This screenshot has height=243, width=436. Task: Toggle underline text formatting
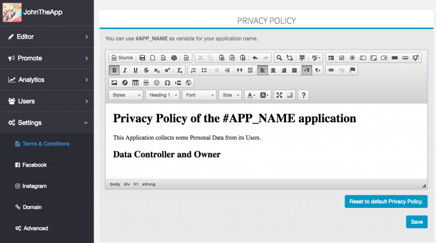point(135,70)
